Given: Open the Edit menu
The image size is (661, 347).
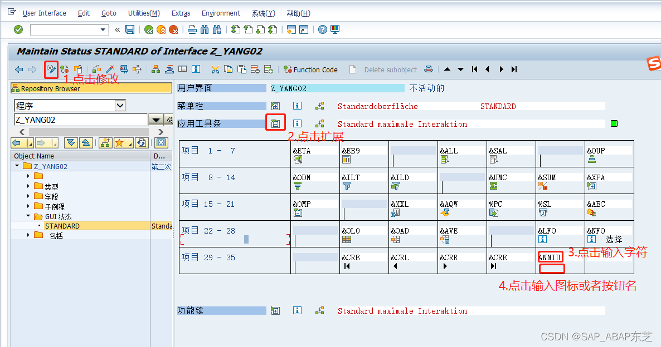Looking at the screenshot, I should tap(84, 13).
